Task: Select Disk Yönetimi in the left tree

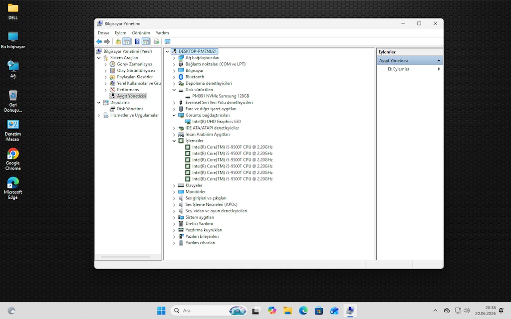Action: [x=130, y=109]
